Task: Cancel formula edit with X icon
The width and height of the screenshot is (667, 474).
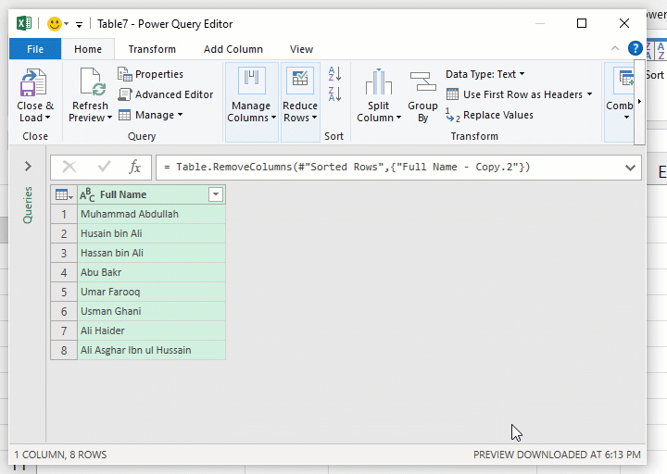Action: click(69, 167)
